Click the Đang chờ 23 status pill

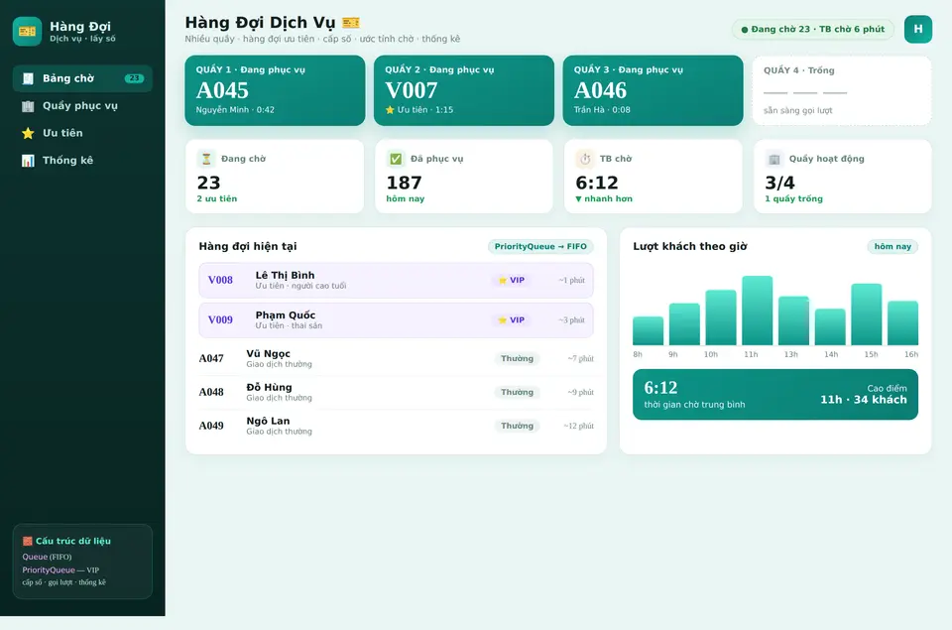(x=813, y=29)
